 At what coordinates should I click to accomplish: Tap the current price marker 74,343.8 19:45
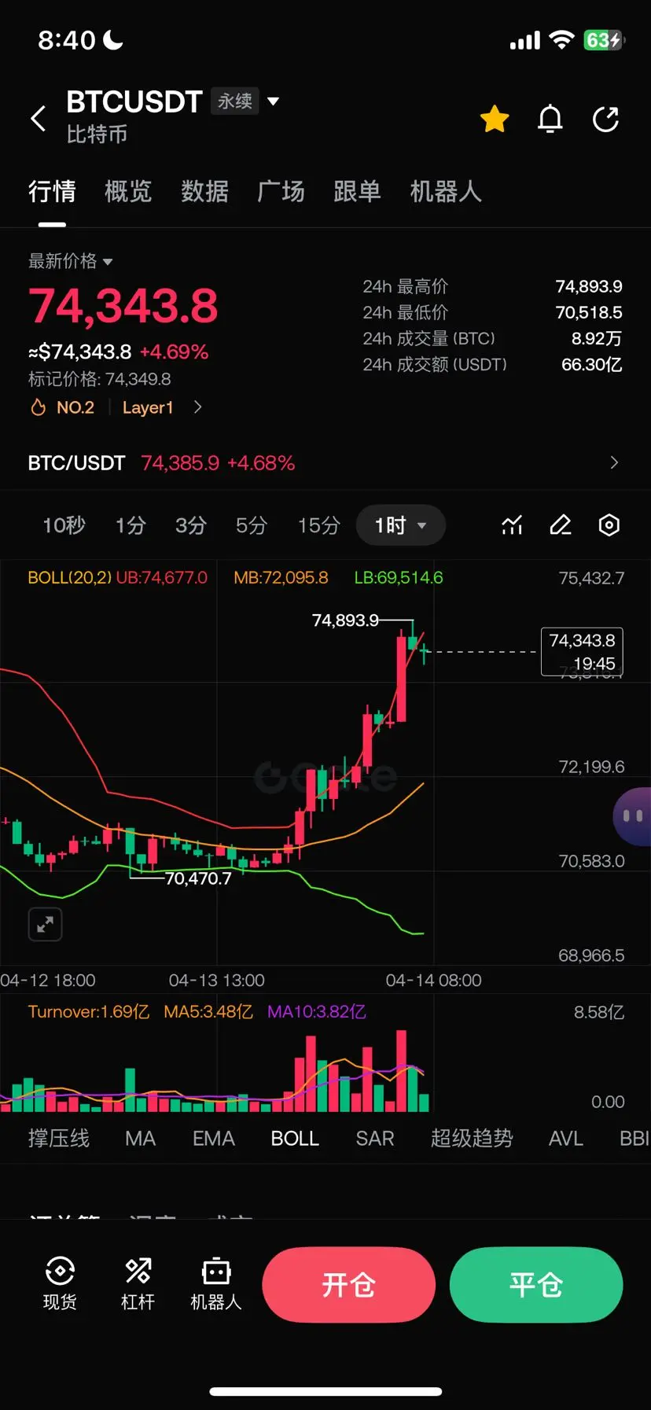(x=582, y=652)
